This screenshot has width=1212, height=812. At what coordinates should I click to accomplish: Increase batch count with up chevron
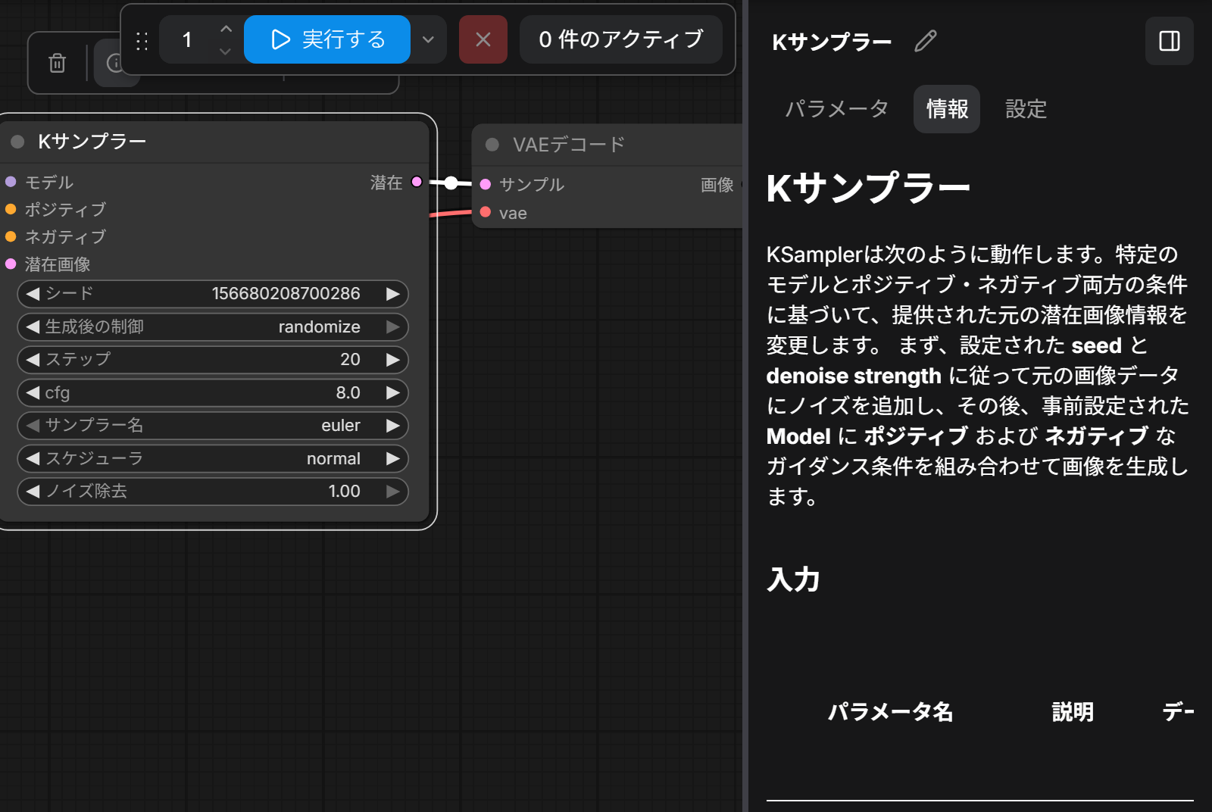point(225,29)
